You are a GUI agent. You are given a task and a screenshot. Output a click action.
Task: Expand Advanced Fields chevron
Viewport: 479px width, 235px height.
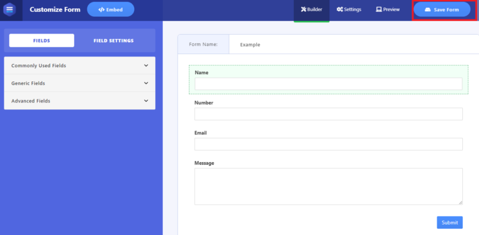point(147,101)
